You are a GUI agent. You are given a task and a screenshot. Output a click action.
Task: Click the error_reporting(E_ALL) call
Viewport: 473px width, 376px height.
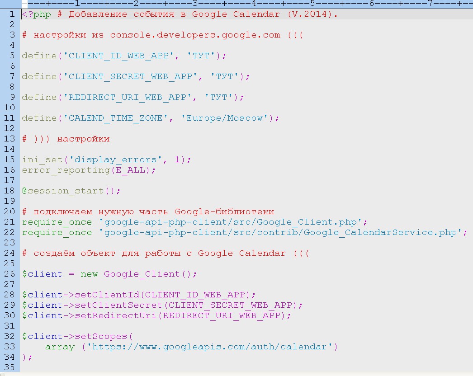click(88, 170)
